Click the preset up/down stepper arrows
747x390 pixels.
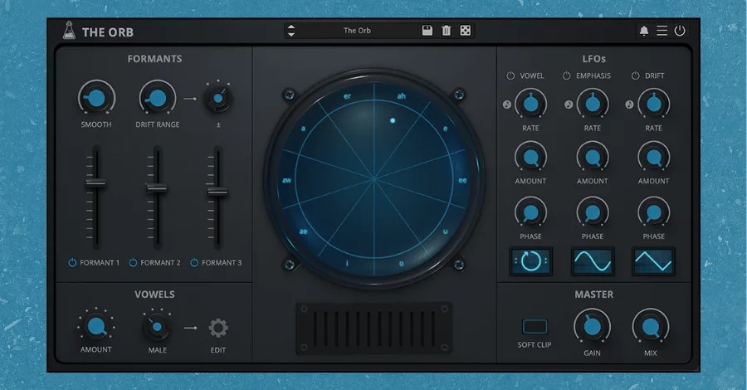tap(290, 31)
